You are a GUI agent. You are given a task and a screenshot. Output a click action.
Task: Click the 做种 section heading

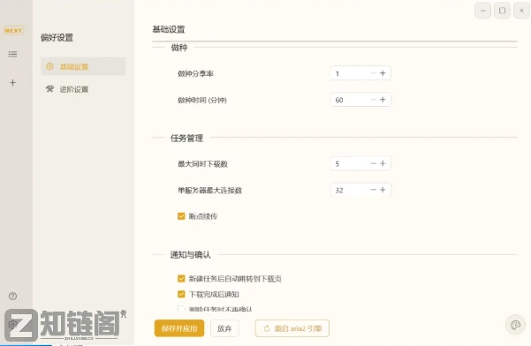click(x=179, y=48)
